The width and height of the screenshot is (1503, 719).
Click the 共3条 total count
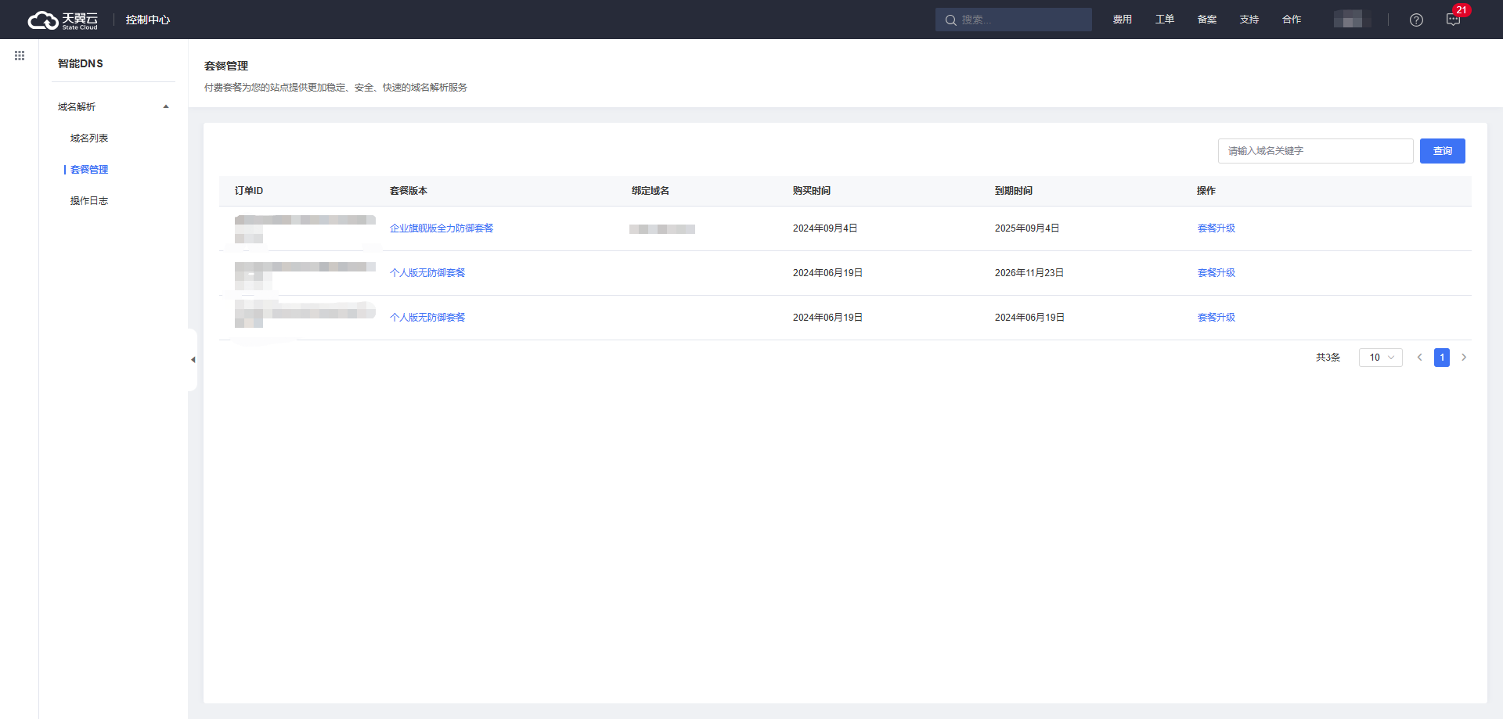1328,358
